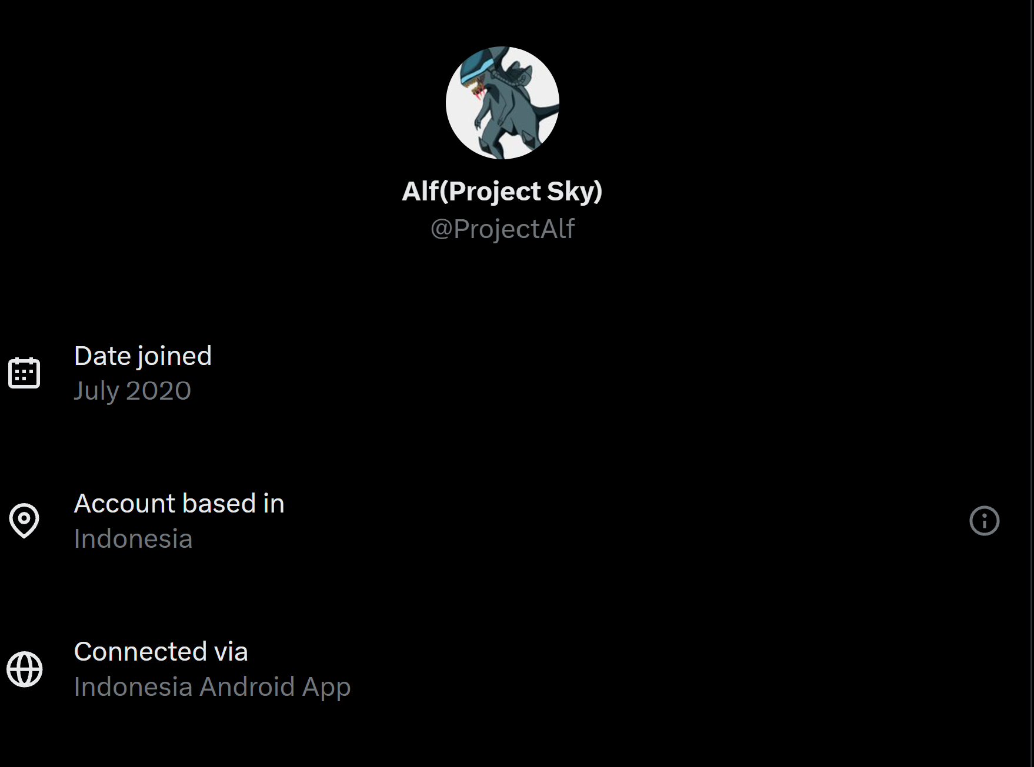Viewport: 1034px width, 767px height.
Task: Click the word App in connection info
Action: tap(326, 688)
